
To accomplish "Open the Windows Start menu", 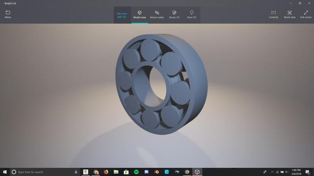I will point(5,172).
